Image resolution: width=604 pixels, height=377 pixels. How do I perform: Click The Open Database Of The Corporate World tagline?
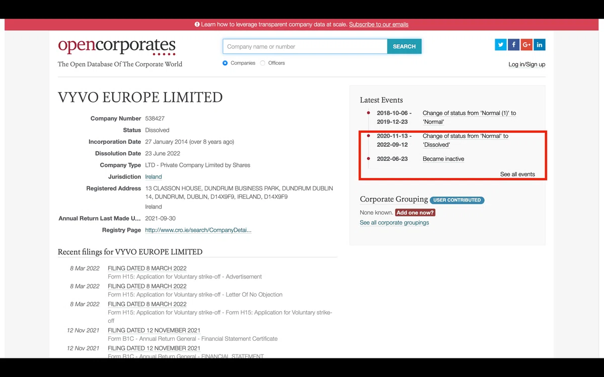pyautogui.click(x=120, y=64)
